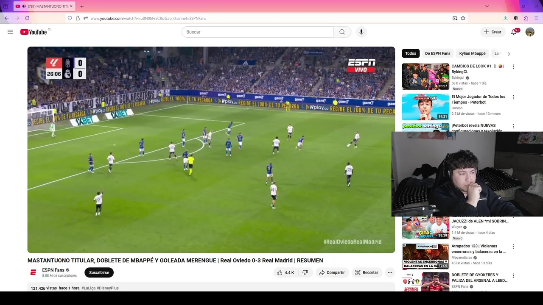Open the browser downloads panel
The image size is (543, 305).
pyautogui.click(x=505, y=18)
